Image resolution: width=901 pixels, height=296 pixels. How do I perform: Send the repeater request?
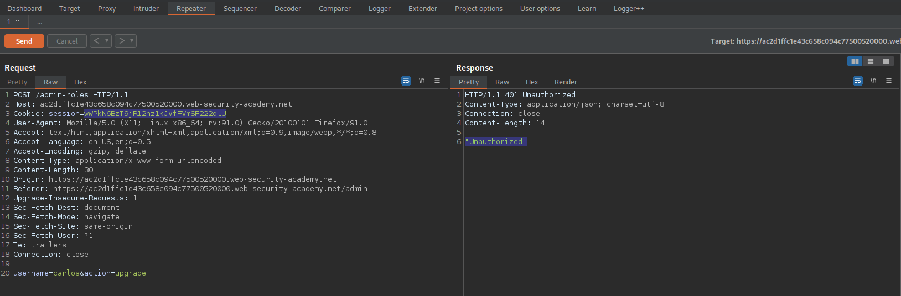[x=24, y=41]
